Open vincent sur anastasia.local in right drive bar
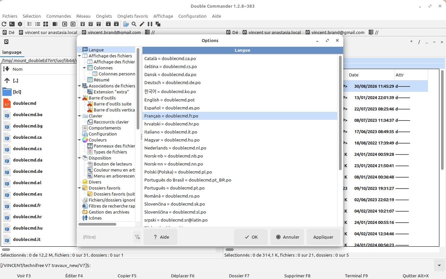Viewport: 446px width, 279px height. click(x=272, y=32)
